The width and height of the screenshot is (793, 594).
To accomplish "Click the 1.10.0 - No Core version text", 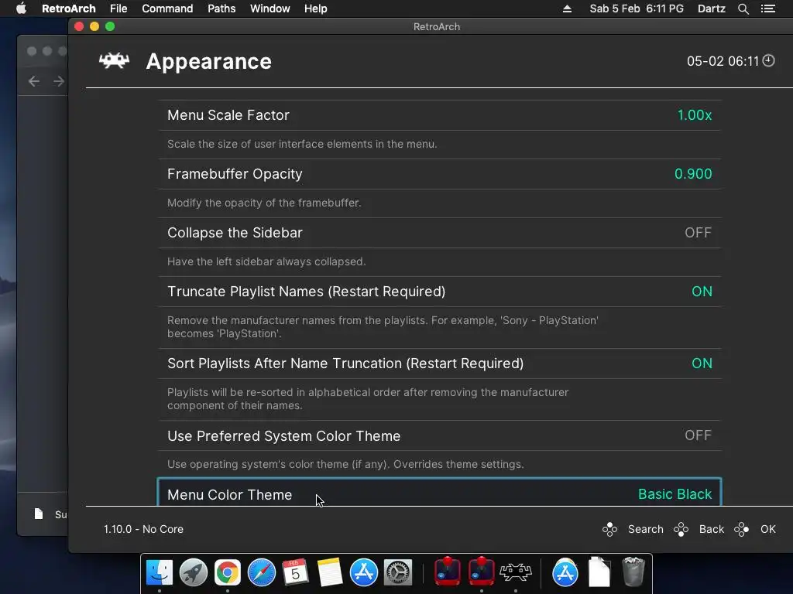I will [x=143, y=529].
